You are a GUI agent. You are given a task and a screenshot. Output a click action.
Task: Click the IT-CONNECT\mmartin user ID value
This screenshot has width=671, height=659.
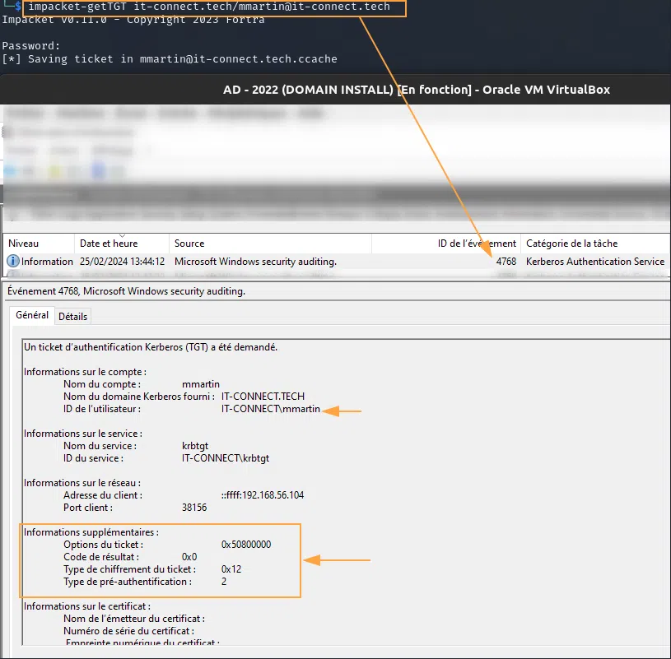[x=270, y=410]
